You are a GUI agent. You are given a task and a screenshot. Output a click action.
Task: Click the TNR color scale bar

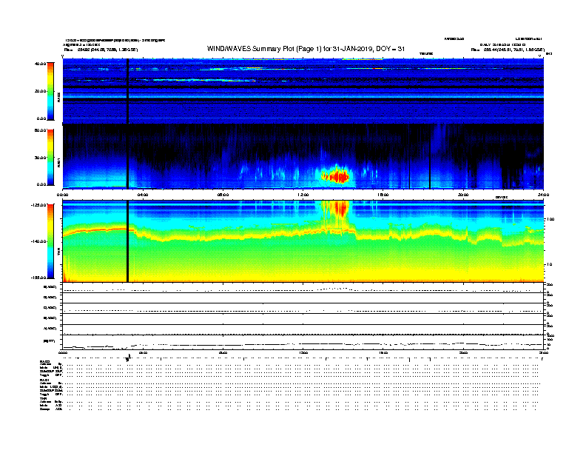click(50, 241)
